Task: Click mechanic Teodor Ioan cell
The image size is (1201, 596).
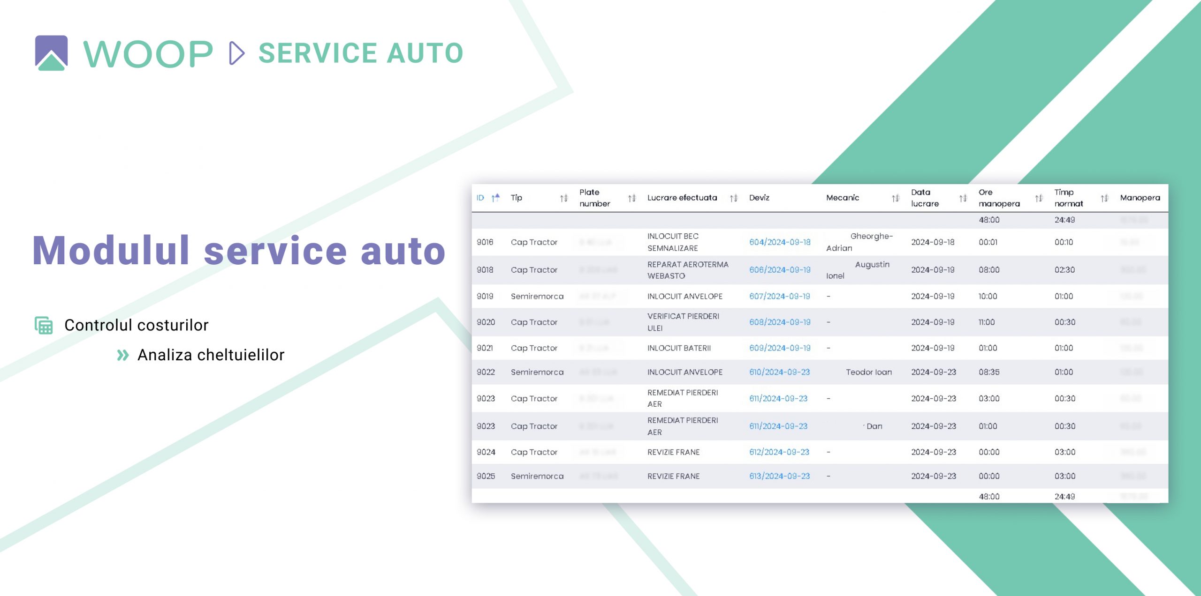Action: 869,372
